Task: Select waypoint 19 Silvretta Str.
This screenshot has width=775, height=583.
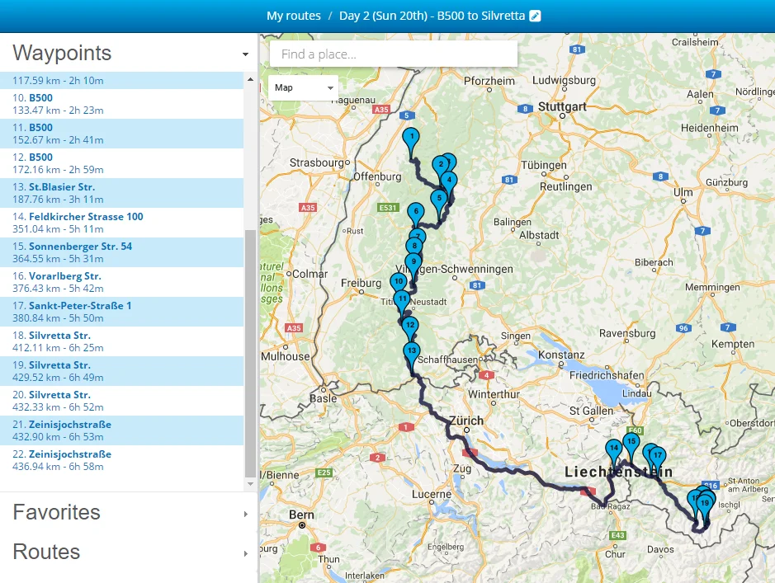Action: (121, 371)
